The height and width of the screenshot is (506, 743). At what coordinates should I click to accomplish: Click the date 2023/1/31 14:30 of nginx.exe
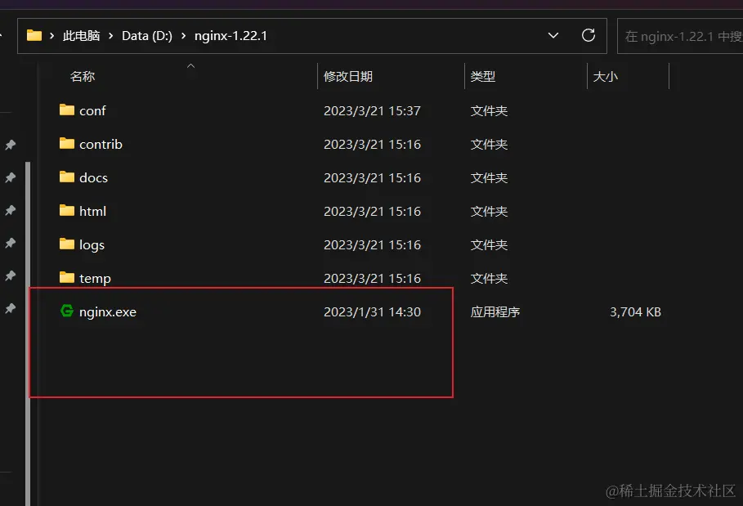click(372, 311)
